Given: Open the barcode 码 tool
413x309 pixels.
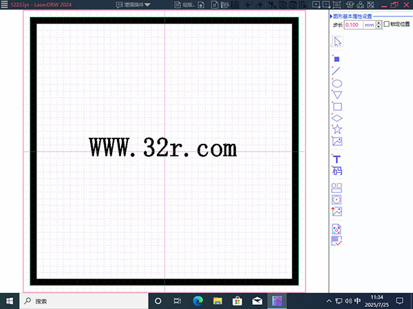Looking at the screenshot, I should pyautogui.click(x=337, y=171).
